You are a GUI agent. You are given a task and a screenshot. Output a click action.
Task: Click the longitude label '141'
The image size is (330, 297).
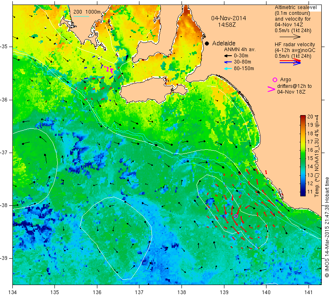pyautogui.click(x=309, y=292)
